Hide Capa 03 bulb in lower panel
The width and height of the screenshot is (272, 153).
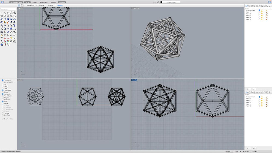pyautogui.click(x=262, y=102)
